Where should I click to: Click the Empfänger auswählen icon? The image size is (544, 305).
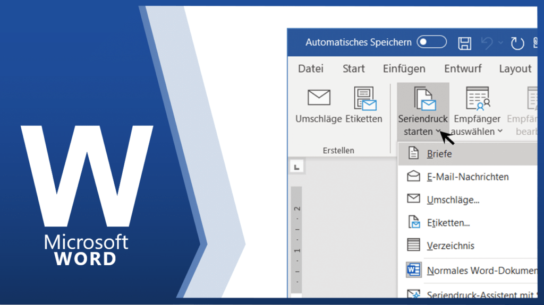[477, 99]
